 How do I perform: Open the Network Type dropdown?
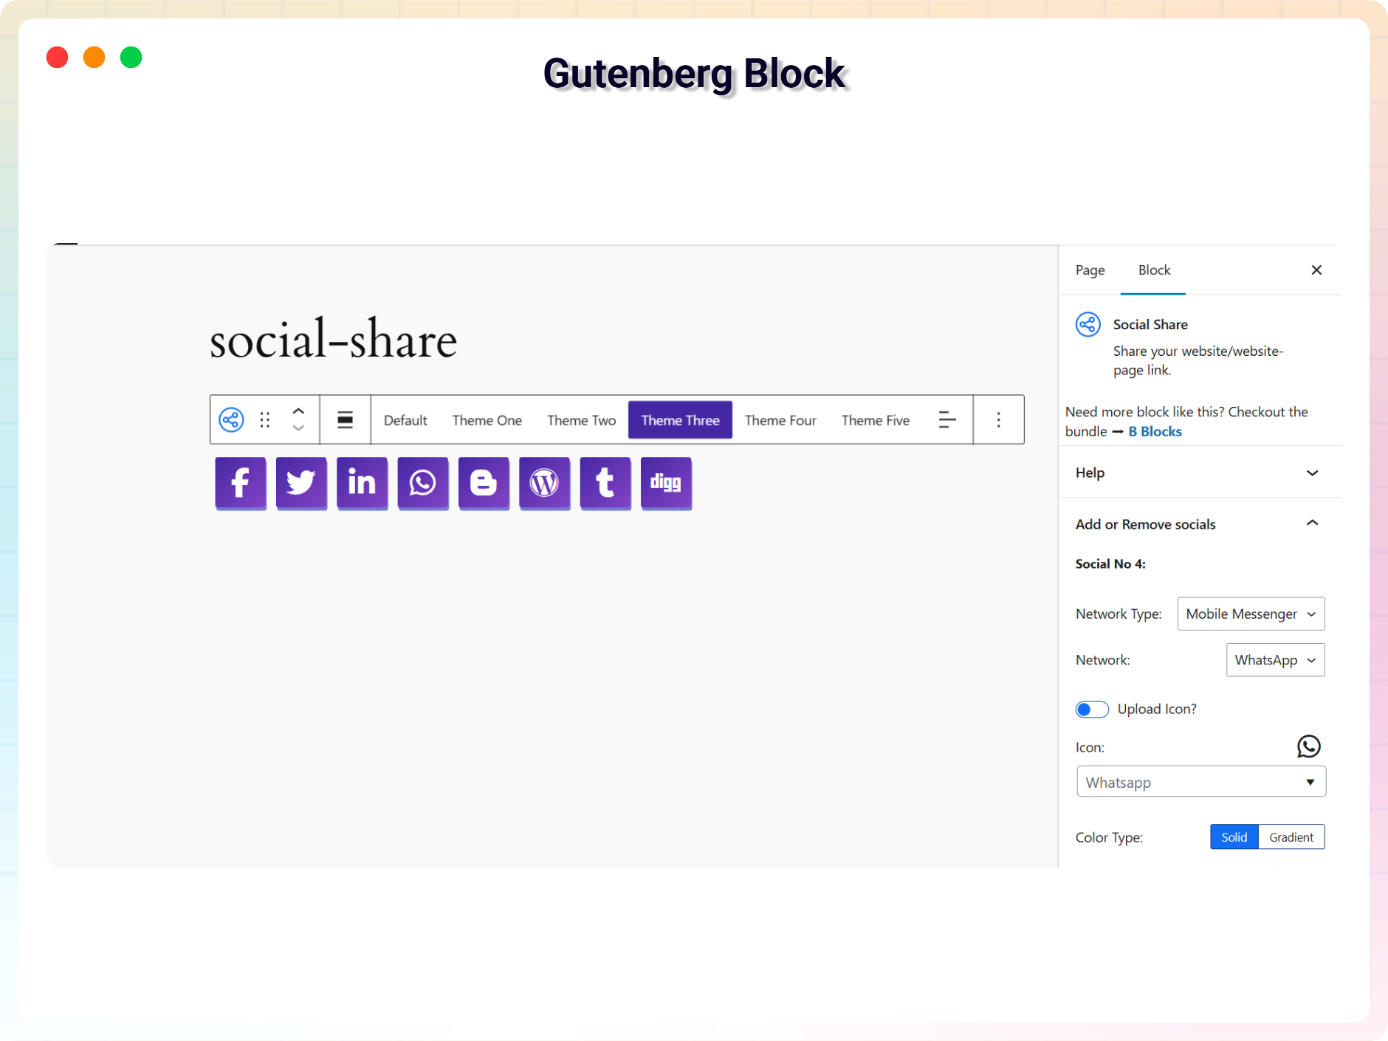(1250, 614)
